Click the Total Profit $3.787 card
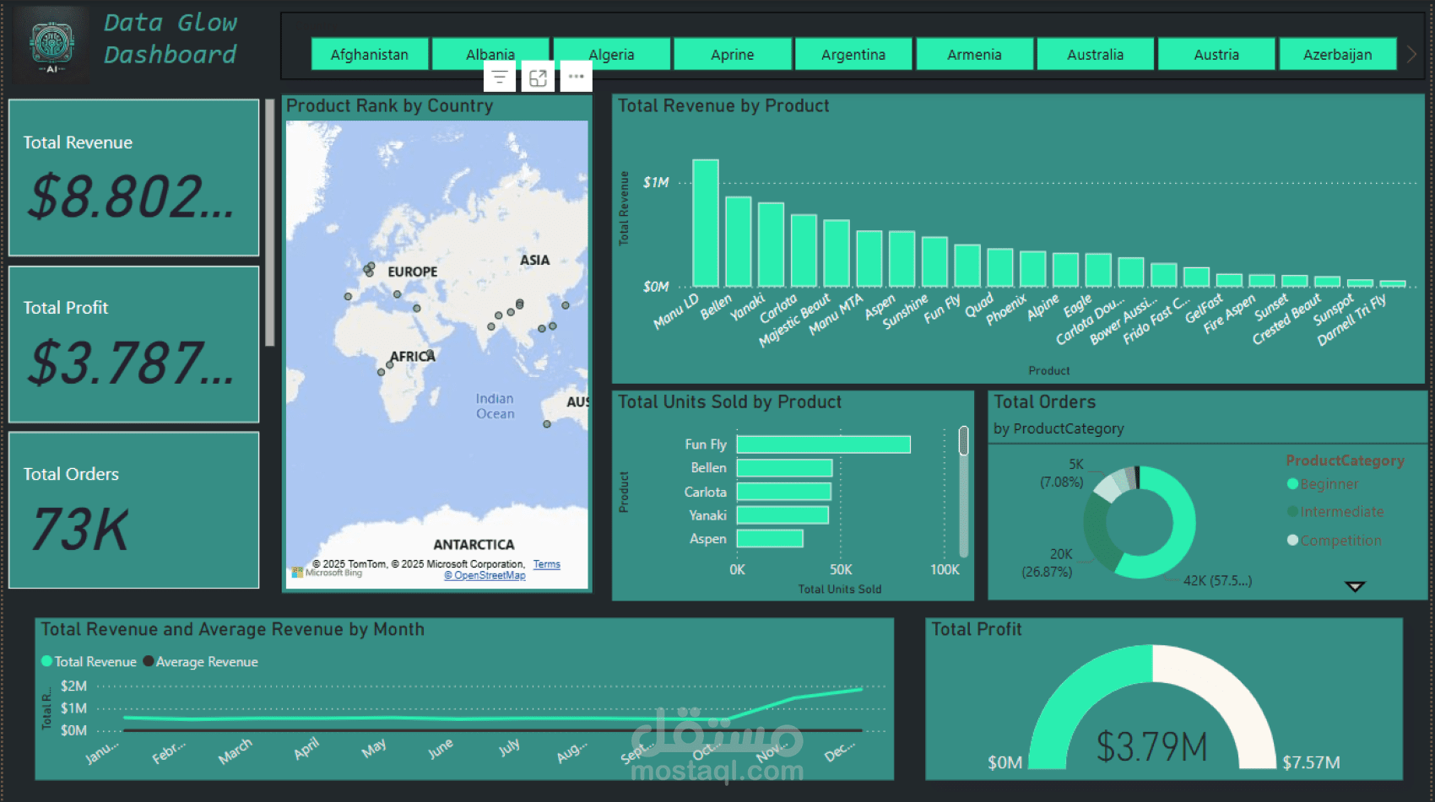Viewport: 1435px width, 802px height. pos(133,344)
